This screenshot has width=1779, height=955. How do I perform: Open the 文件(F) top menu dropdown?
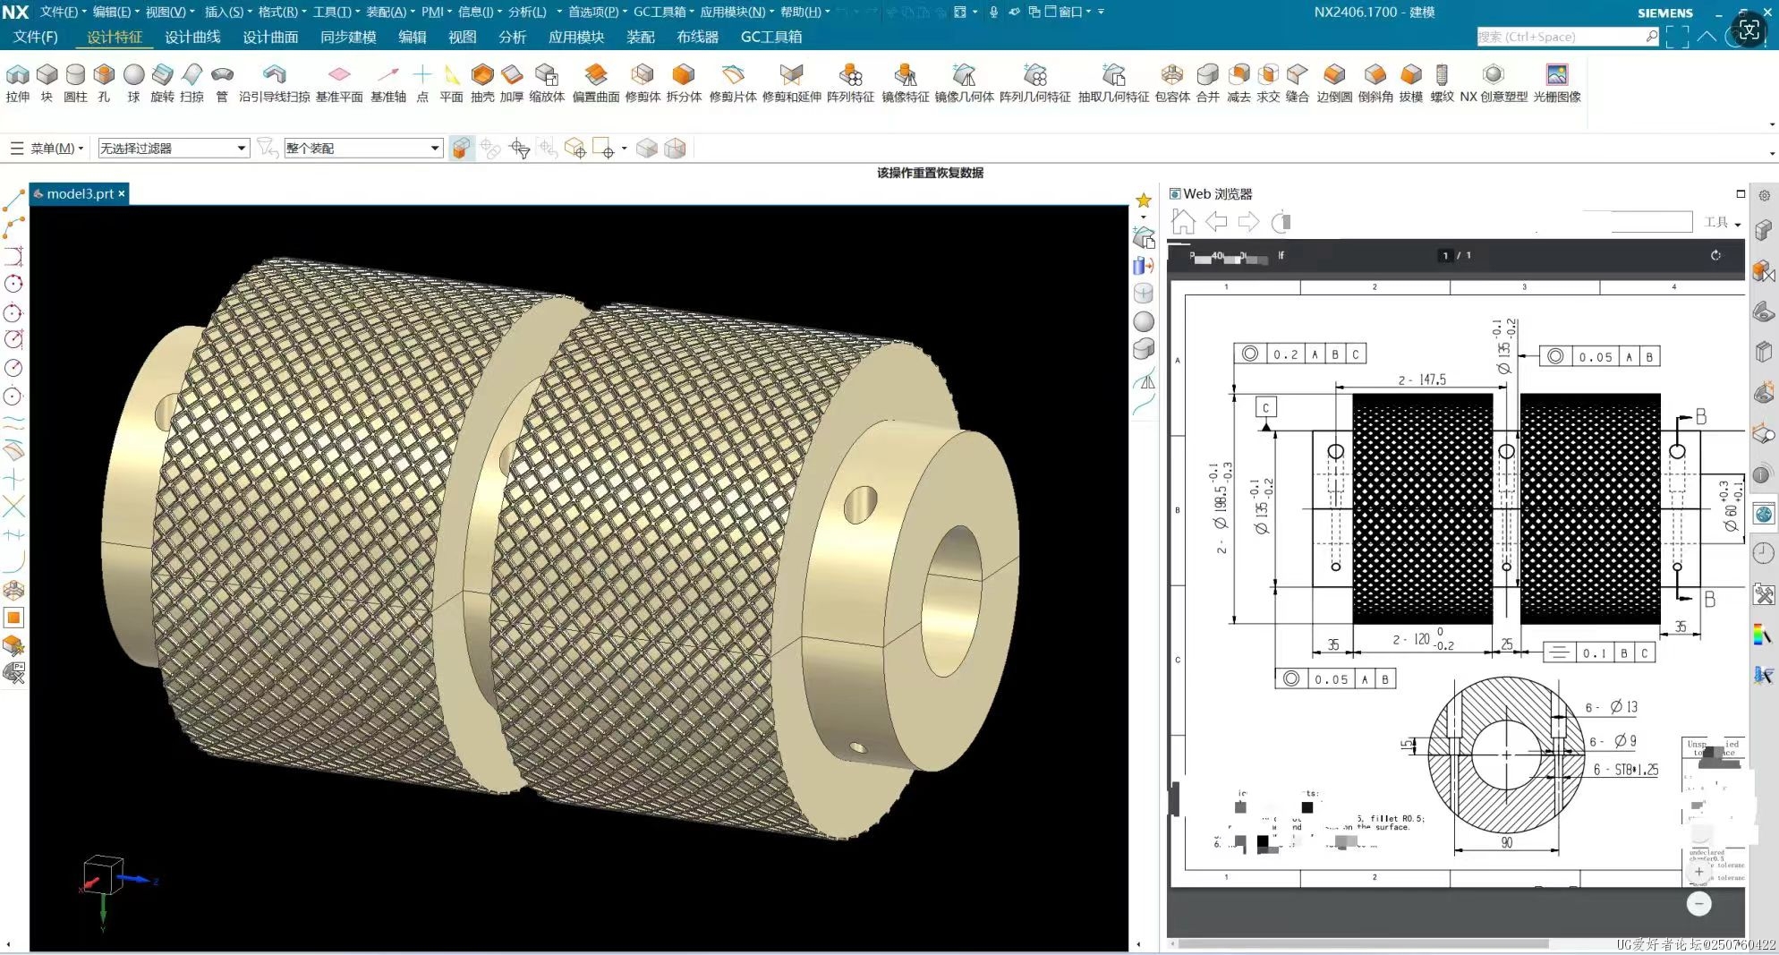[64, 12]
